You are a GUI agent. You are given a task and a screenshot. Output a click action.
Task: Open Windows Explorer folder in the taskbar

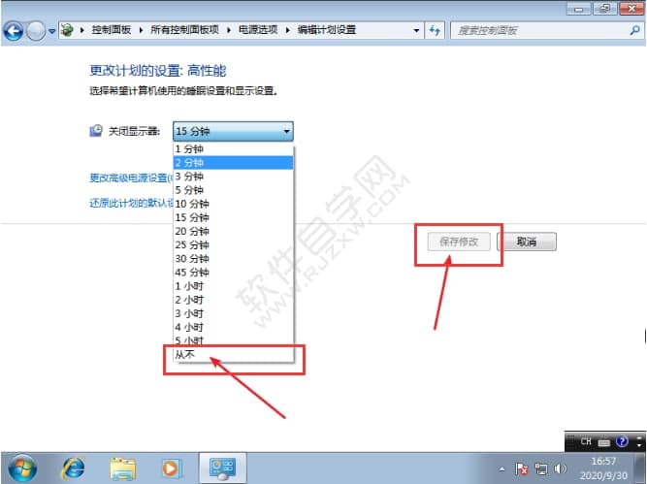(122, 468)
